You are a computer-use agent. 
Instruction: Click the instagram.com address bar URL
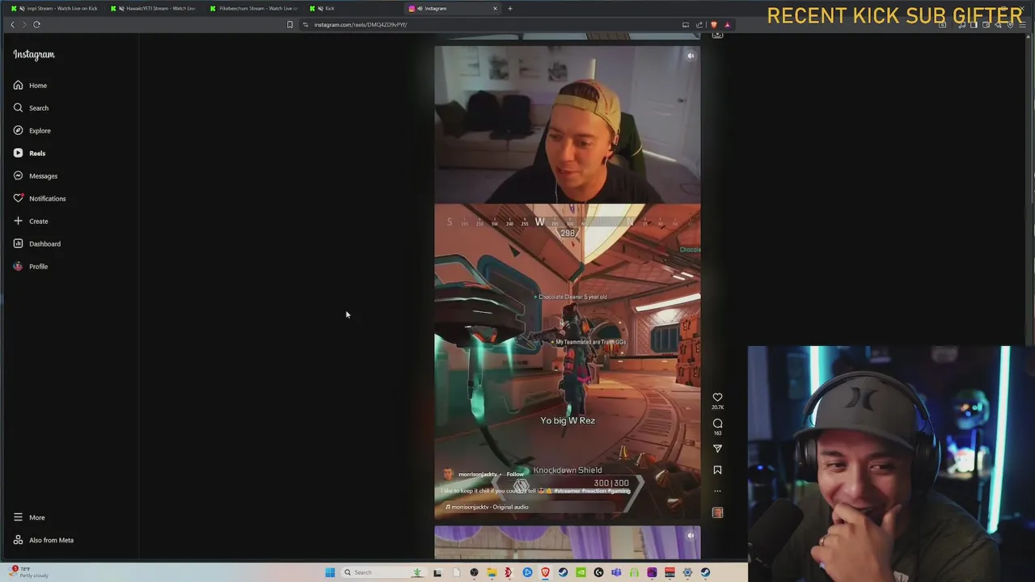[361, 24]
